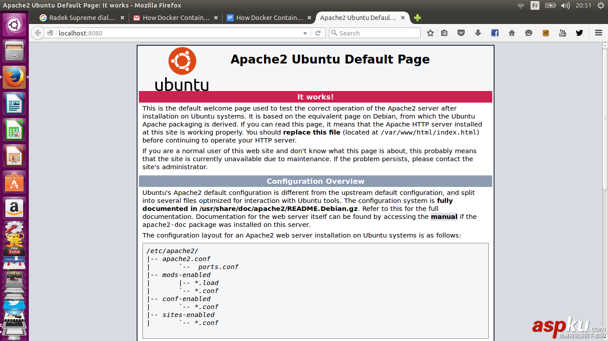Open the Fr keyboard layout indicator

[x=535, y=5]
